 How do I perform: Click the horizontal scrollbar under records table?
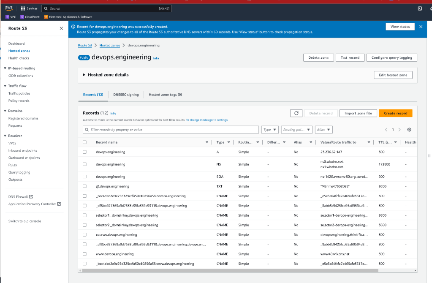[x=230, y=271]
